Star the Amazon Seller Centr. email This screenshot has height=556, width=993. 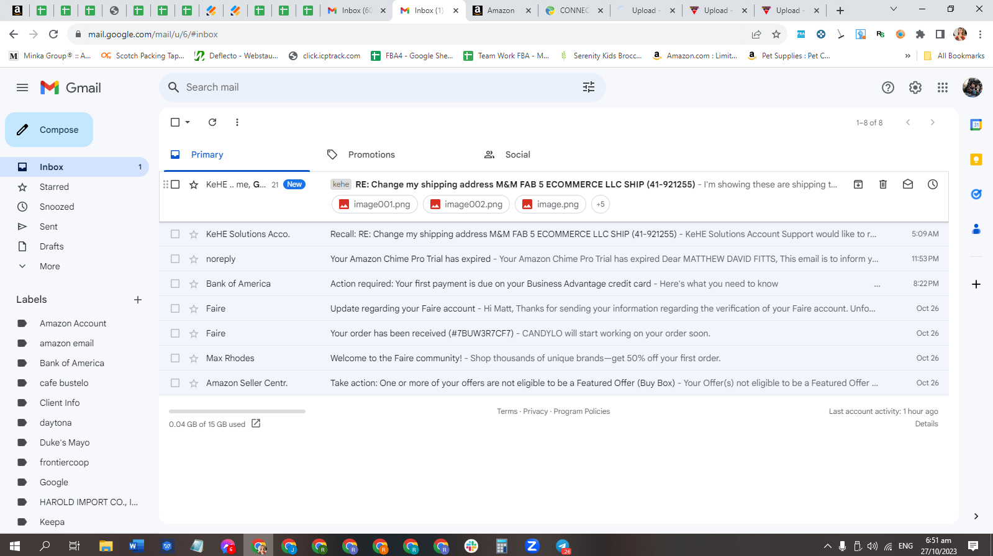point(194,383)
